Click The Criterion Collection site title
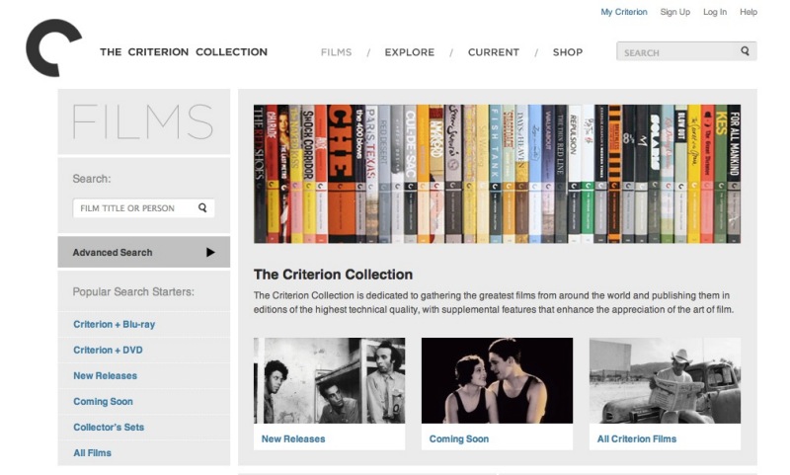Viewport: 790px width, 475px height. click(x=184, y=52)
